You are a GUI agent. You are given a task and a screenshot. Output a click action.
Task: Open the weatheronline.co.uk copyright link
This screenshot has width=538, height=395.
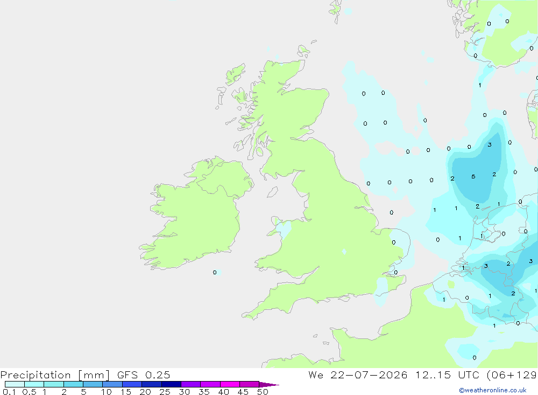(493, 390)
